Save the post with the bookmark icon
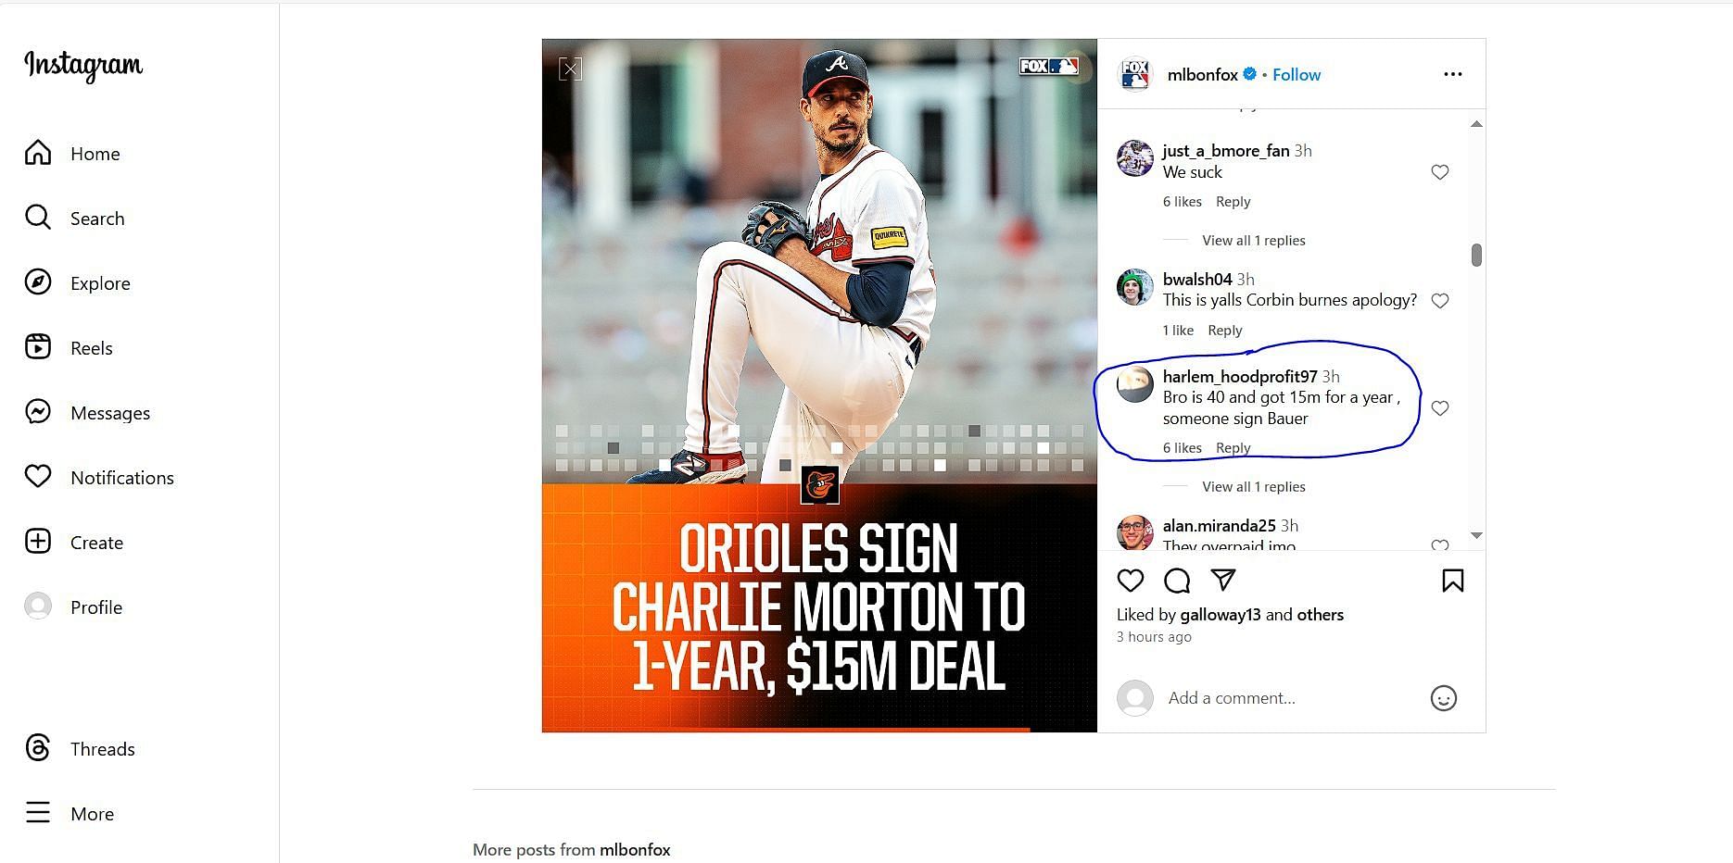This screenshot has height=863, width=1733. tap(1452, 581)
